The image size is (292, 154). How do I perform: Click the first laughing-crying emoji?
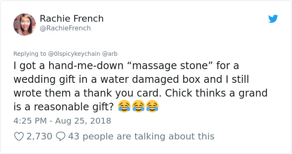tap(124, 106)
